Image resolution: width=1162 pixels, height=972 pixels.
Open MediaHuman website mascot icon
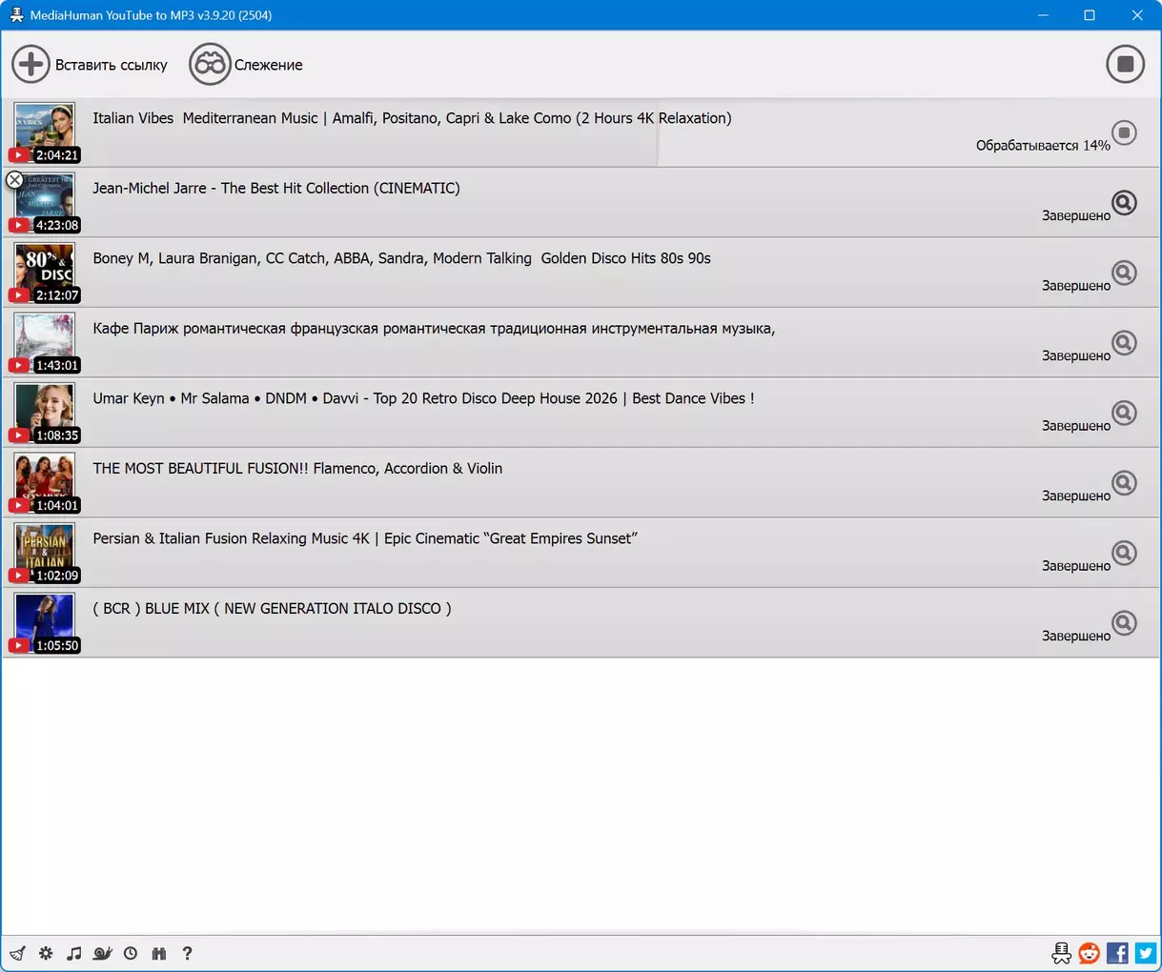click(1061, 953)
